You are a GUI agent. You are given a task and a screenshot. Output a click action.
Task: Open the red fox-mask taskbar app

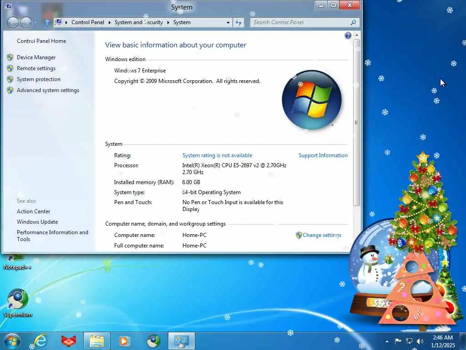point(69,341)
